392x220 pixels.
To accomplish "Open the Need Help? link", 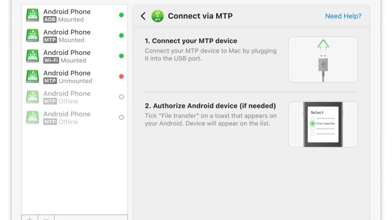I will (343, 16).
